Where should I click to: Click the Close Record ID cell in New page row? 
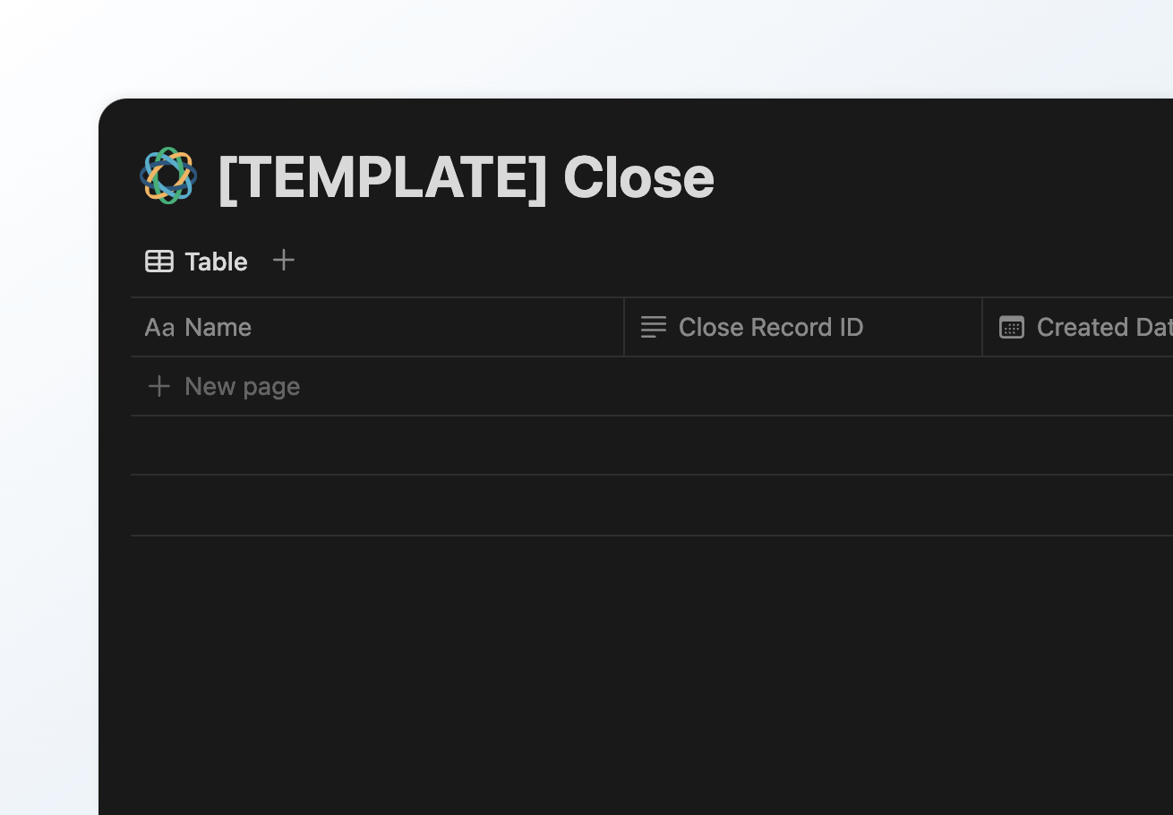(x=803, y=386)
